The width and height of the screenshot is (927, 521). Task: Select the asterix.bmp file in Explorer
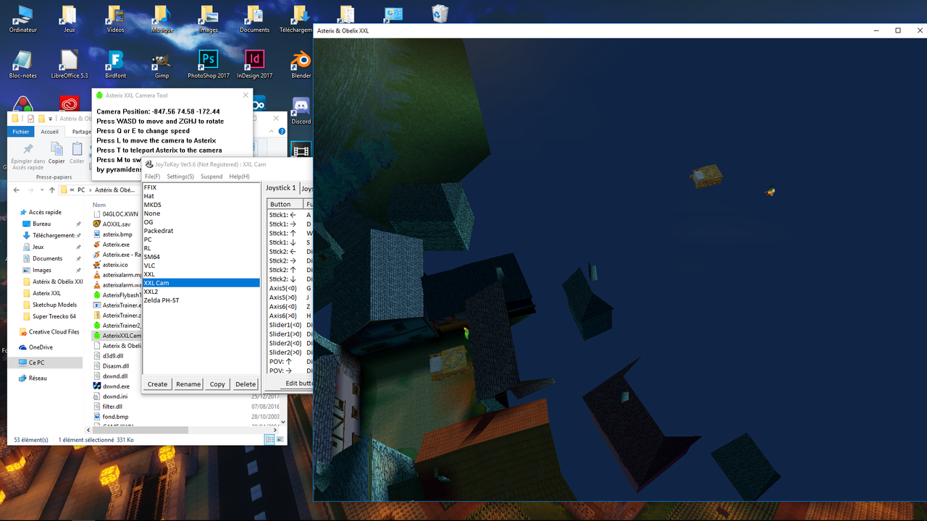(117, 234)
